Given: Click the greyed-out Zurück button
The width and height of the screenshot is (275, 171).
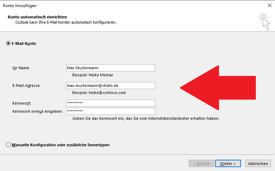Looking at the screenshot, I should coord(201,164).
